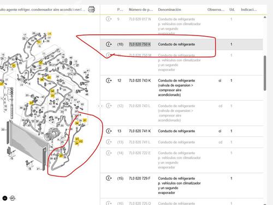Viewport: 273px width, 205px height.
Task: Click the 'cd' remark of 7L0 820 743 L
Action: [x=220, y=106]
